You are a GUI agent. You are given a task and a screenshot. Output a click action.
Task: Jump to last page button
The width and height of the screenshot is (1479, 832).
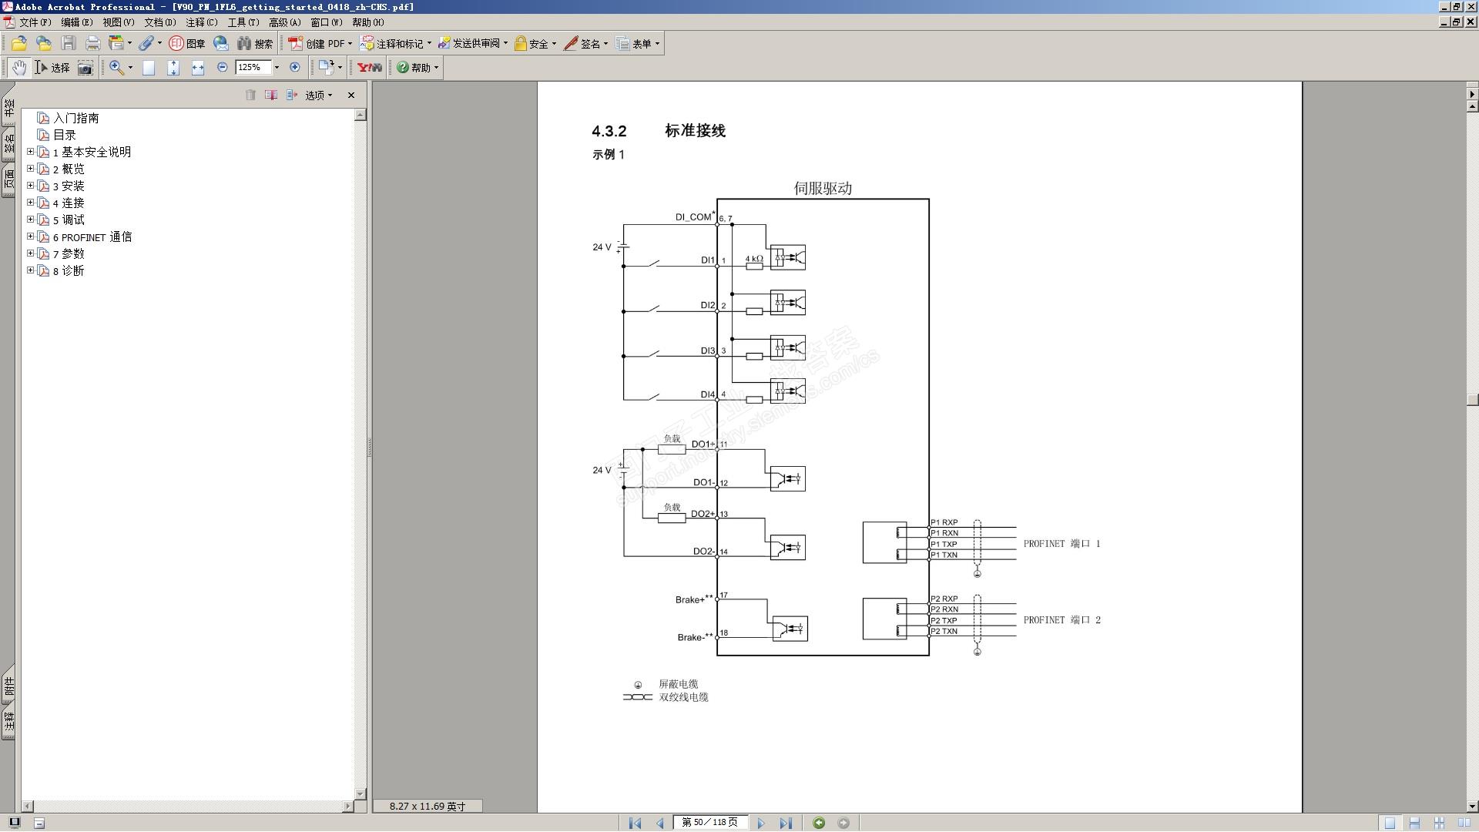tap(785, 823)
